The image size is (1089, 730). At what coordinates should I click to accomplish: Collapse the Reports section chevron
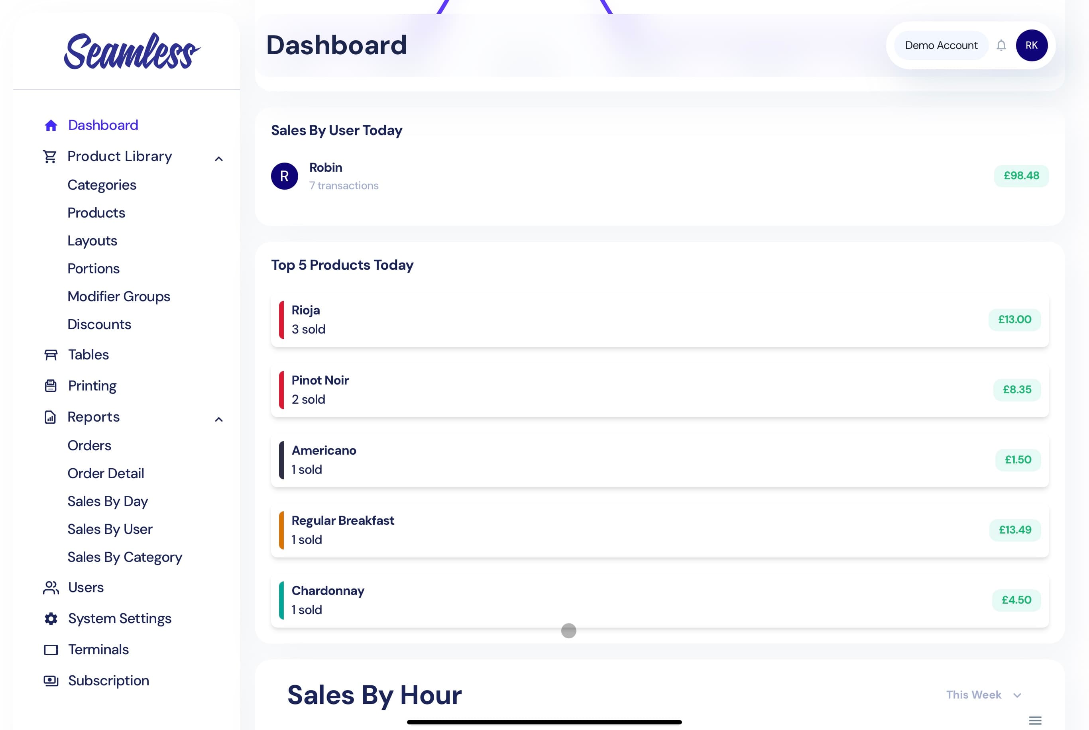219,420
